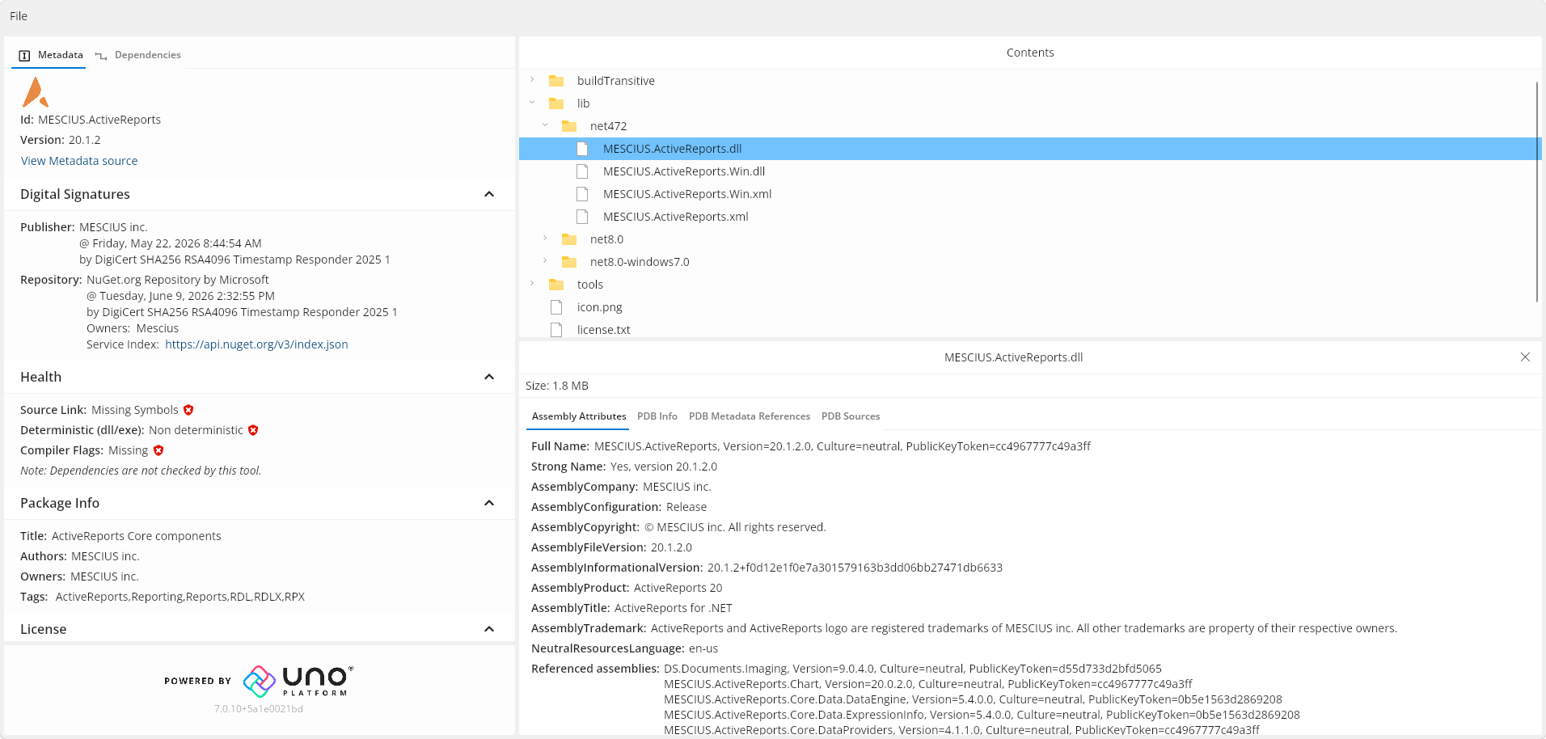Click the Full Name assembly value text
1546x739 pixels.
[843, 446]
